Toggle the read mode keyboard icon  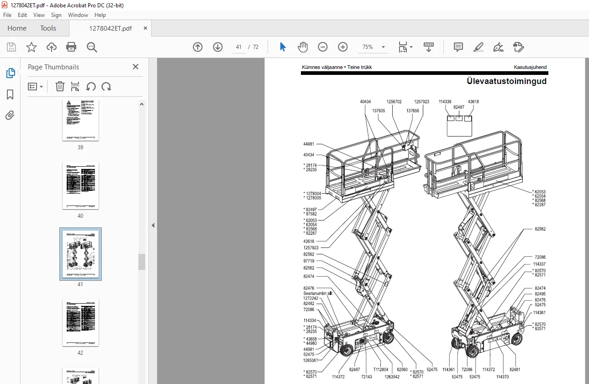(x=429, y=47)
